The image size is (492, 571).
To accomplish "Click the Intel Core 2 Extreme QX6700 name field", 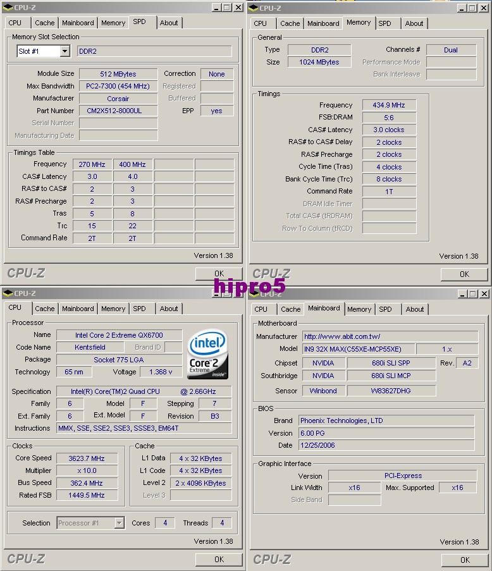I will coord(119,335).
